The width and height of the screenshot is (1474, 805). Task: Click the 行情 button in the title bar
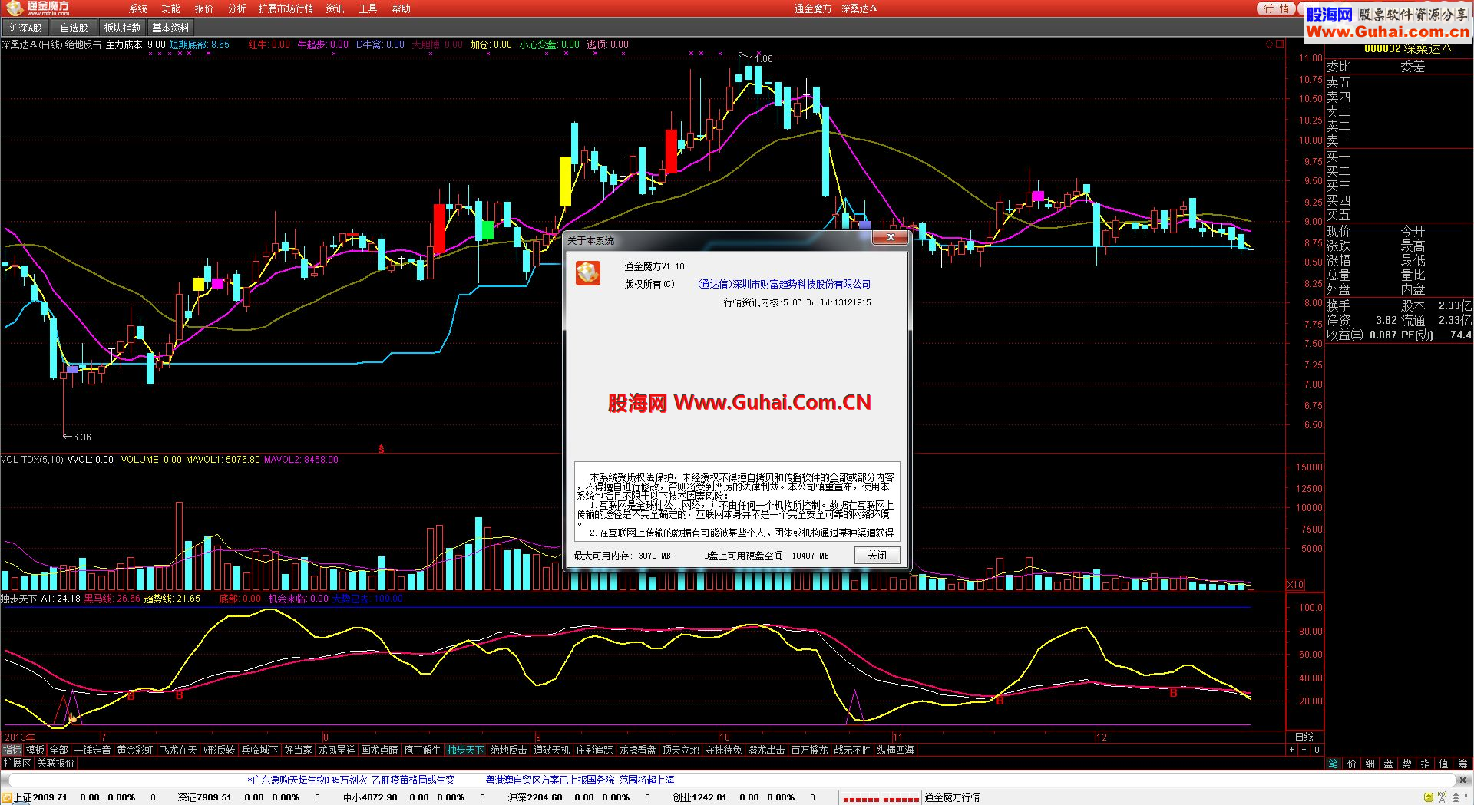pos(1277,8)
